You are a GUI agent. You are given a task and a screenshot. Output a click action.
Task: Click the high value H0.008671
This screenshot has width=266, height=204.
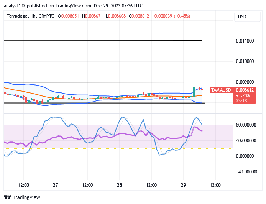pos(92,16)
